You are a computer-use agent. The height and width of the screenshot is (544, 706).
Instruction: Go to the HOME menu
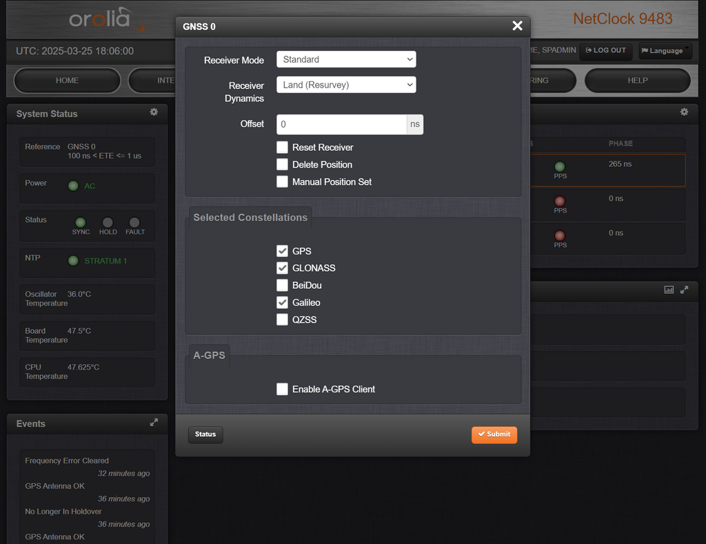(x=67, y=80)
